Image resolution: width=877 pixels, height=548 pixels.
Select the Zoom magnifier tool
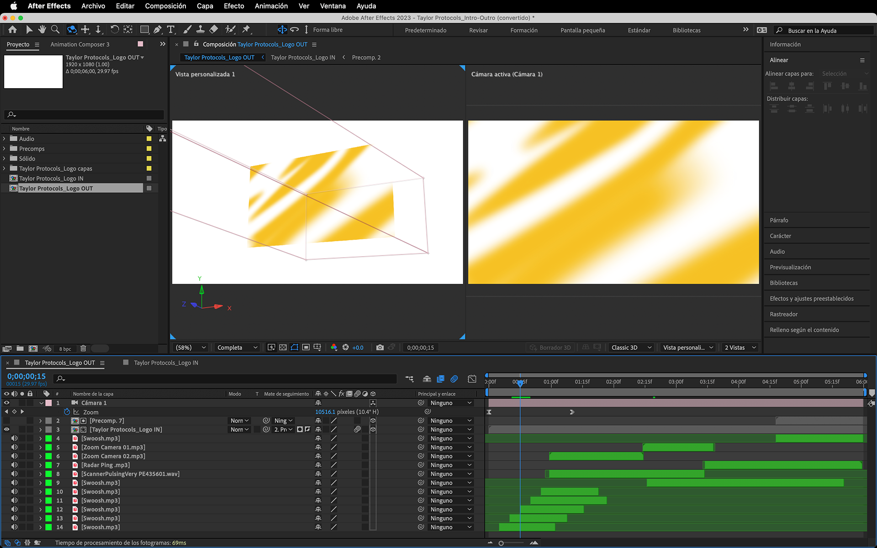pos(55,30)
